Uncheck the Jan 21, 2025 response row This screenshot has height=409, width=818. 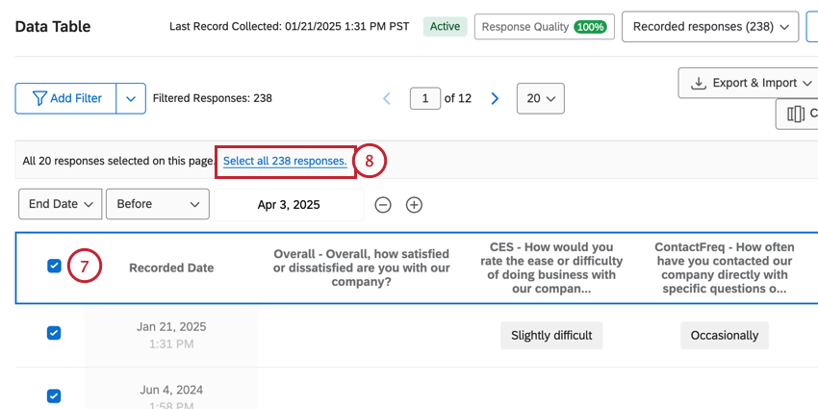(54, 333)
